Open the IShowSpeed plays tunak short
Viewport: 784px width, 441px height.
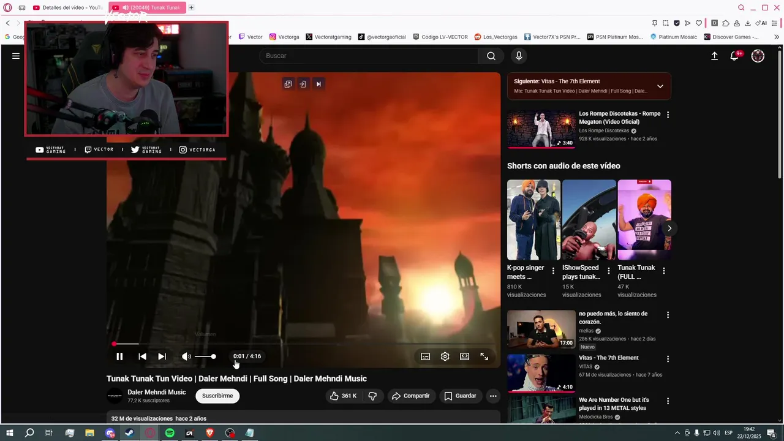tap(589, 219)
